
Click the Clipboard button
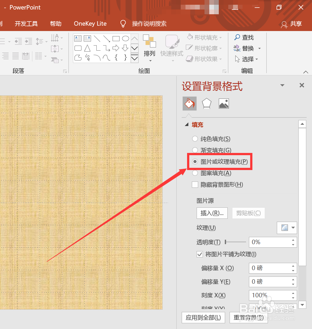(x=248, y=213)
